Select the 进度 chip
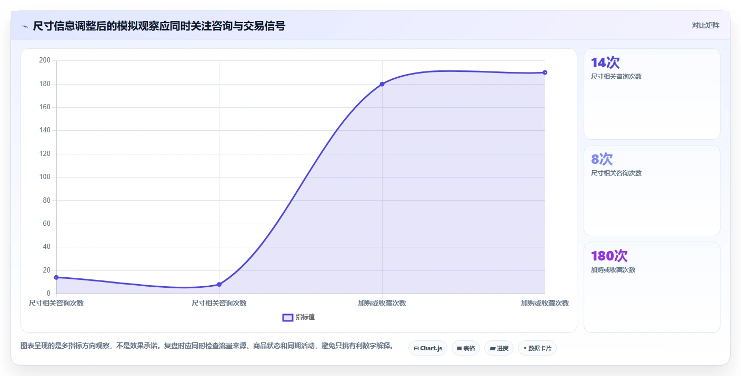 499,348
